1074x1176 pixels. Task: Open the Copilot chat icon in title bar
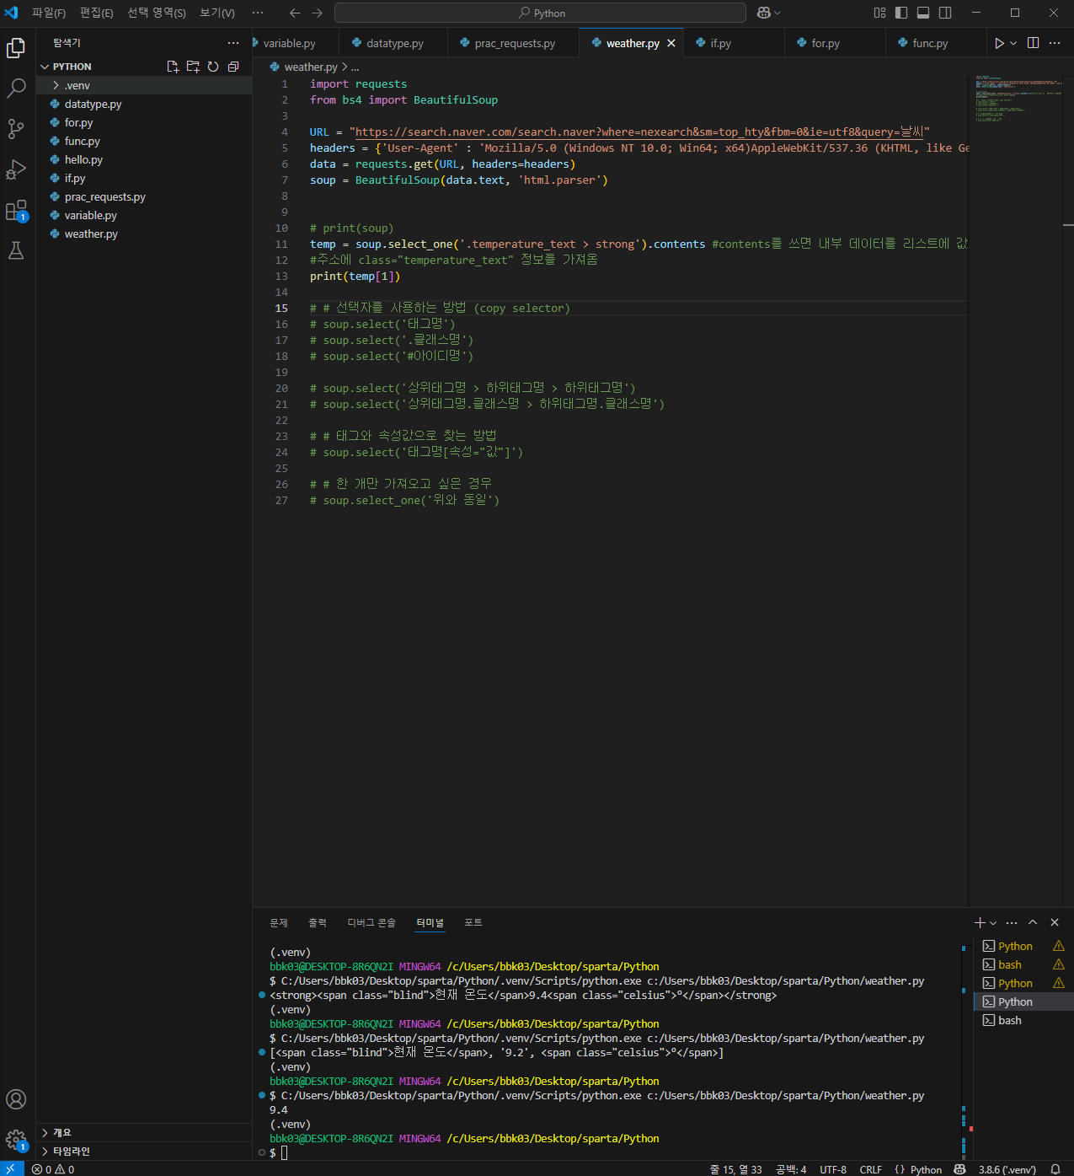pyautogui.click(x=763, y=13)
